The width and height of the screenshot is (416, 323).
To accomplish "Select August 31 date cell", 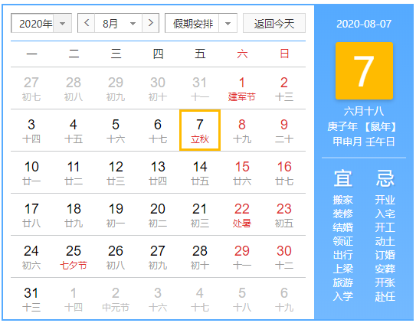I will tap(31, 299).
